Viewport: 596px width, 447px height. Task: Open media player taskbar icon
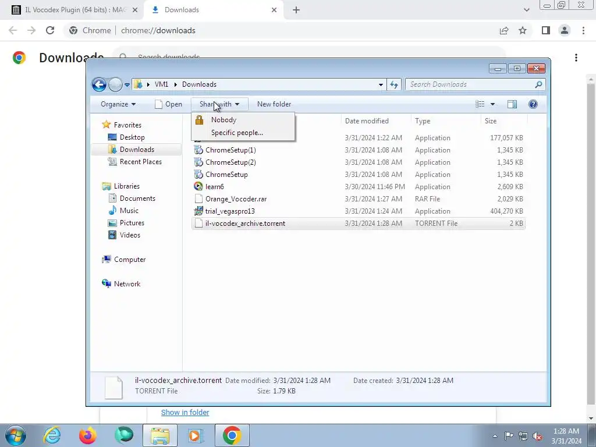[196, 435]
